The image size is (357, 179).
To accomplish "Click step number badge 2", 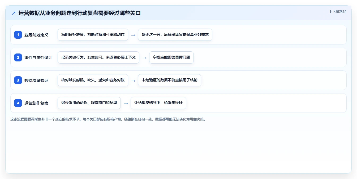I will pos(18,57).
